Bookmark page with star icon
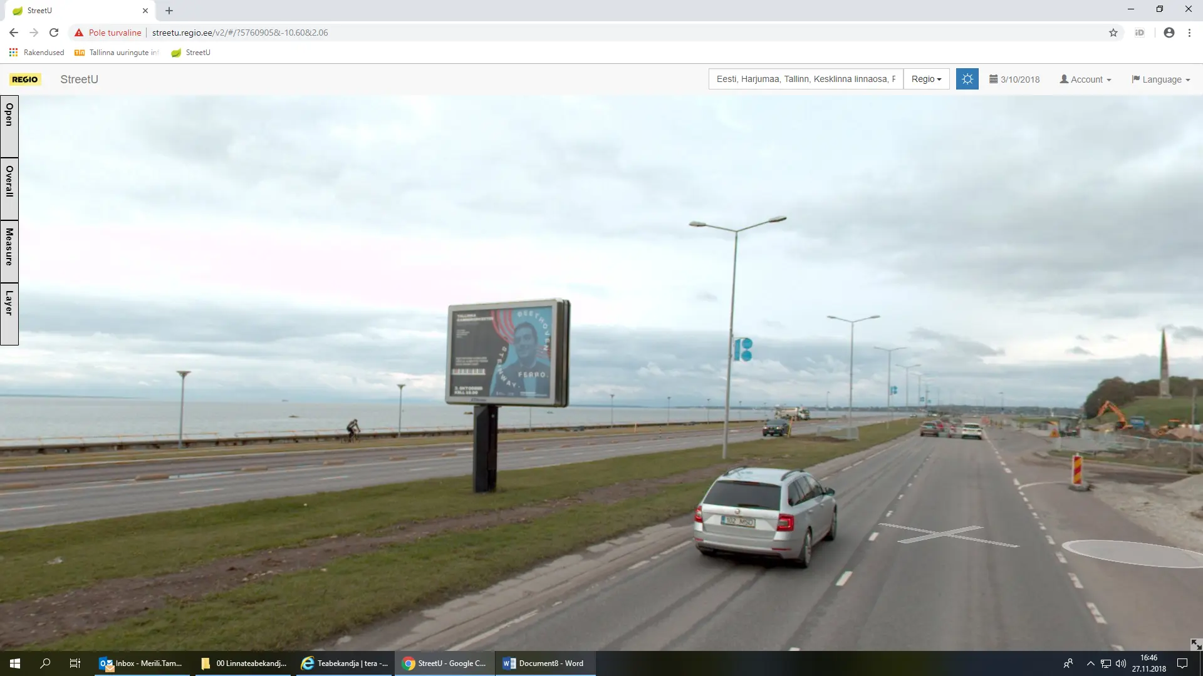 click(1113, 33)
